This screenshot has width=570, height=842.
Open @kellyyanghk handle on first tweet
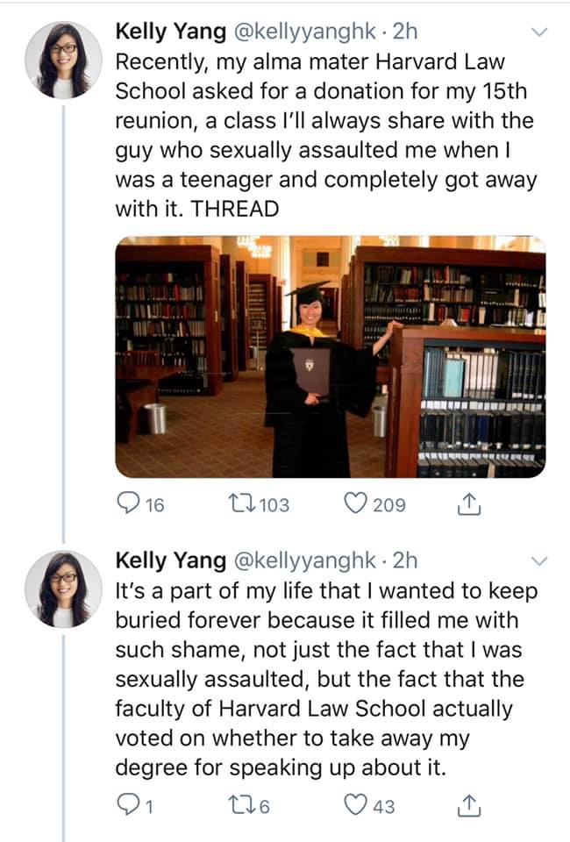point(304,32)
